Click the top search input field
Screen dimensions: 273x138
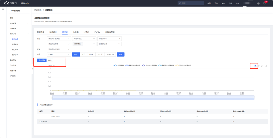[191, 3]
